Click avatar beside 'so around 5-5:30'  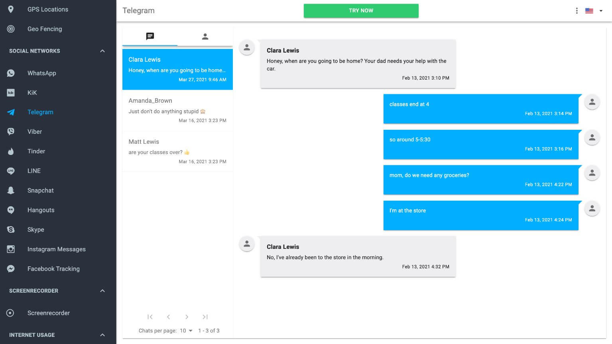[592, 137]
